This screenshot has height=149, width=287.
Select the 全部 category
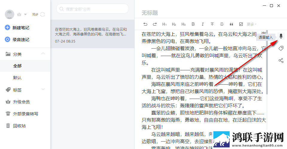click(x=25, y=66)
